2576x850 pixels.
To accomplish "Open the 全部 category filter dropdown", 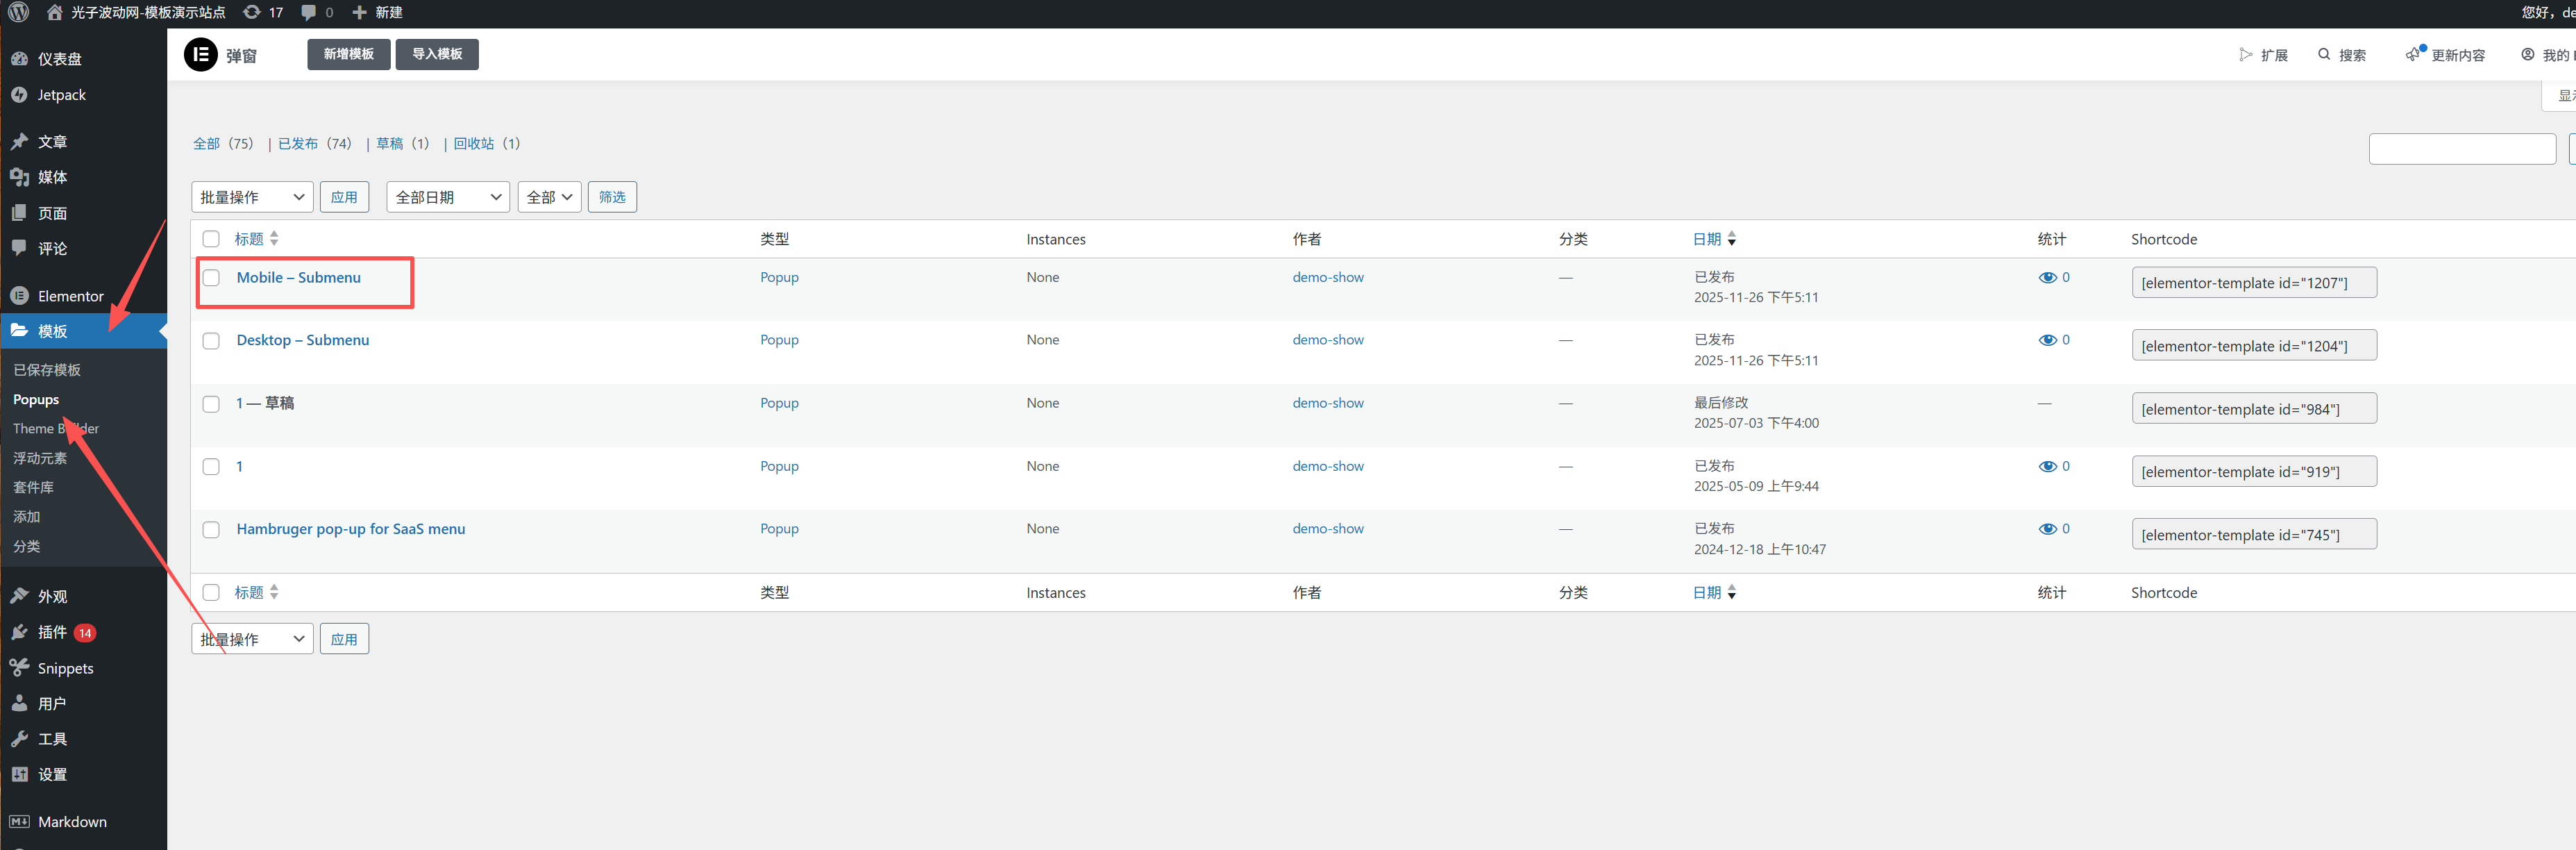I will pyautogui.click(x=549, y=197).
